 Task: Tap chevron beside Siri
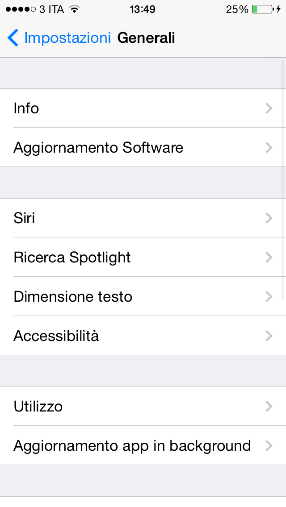[x=269, y=218]
